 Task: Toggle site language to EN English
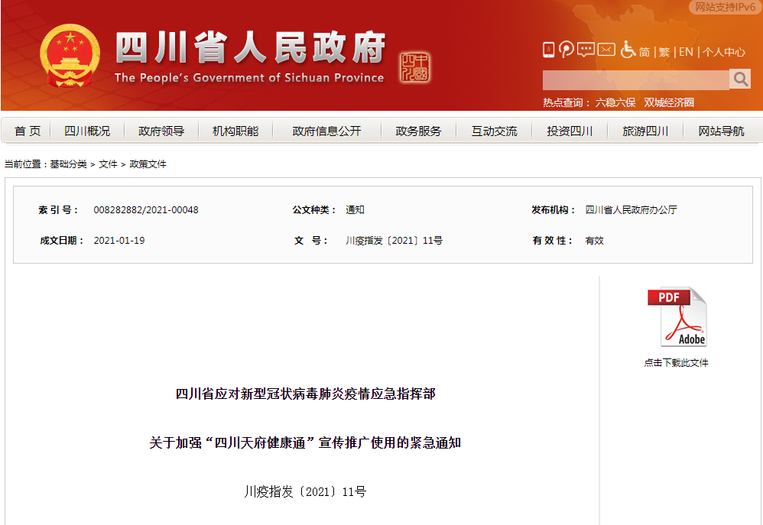(684, 50)
